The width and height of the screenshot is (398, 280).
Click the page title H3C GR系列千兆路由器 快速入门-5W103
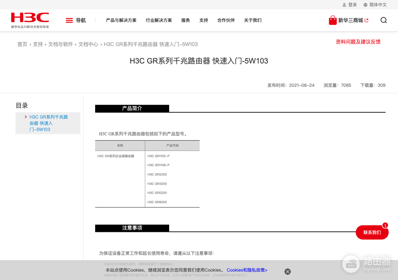point(199,61)
